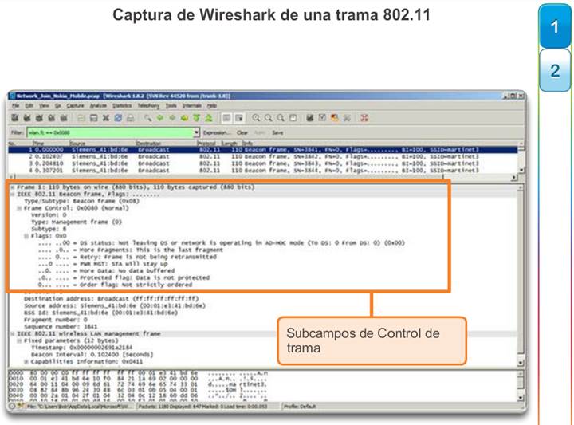Click the Zoom out toolbar icon
The image size is (574, 425).
click(269, 118)
